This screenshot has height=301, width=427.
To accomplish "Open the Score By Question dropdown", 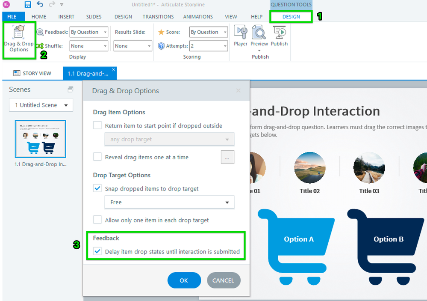I will pyautogui.click(x=209, y=32).
